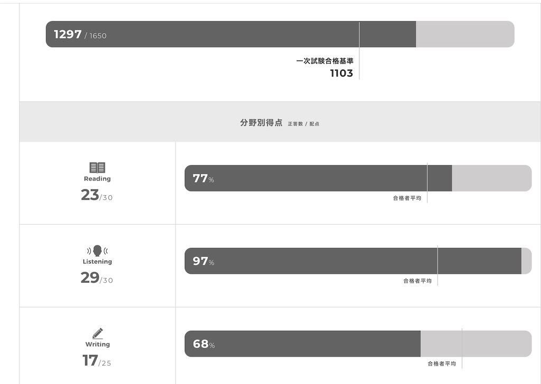Click the Writing pencil icon
Image resolution: width=541 pixels, height=384 pixels.
point(98,333)
